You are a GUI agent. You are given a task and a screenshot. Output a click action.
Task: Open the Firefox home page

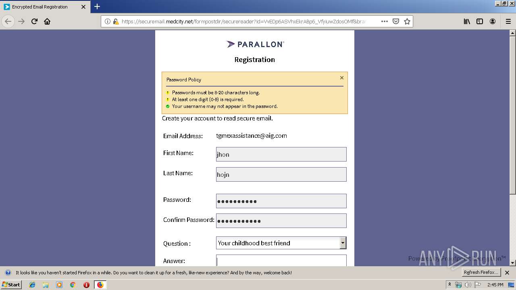pos(47,21)
